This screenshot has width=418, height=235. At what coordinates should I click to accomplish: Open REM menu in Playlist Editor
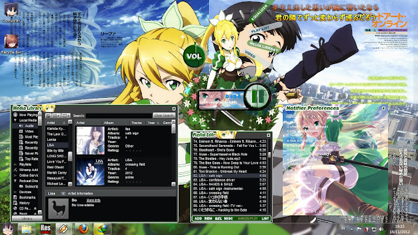point(208,219)
